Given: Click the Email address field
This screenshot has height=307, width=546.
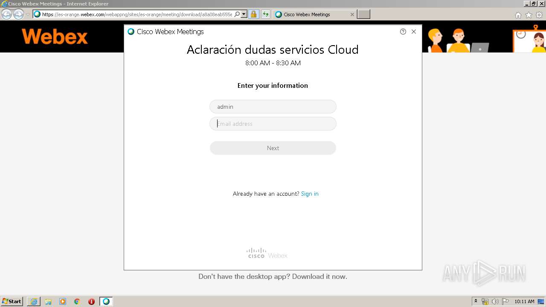Looking at the screenshot, I should tap(273, 124).
